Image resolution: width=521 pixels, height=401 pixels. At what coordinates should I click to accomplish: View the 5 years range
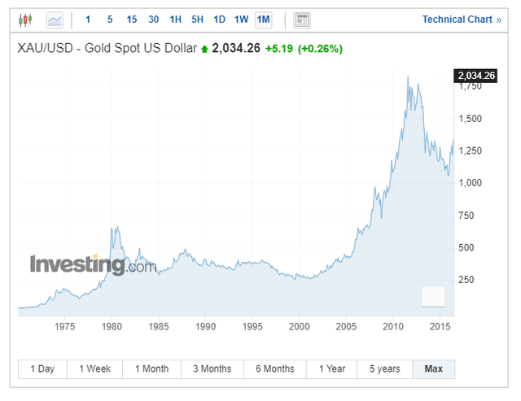(385, 369)
